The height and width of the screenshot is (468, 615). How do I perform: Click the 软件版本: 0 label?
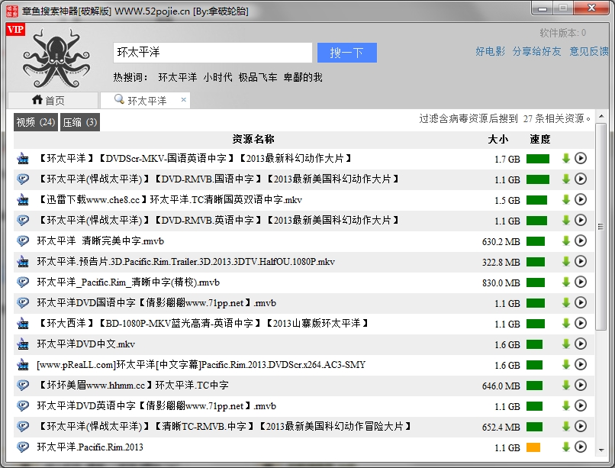coord(563,33)
